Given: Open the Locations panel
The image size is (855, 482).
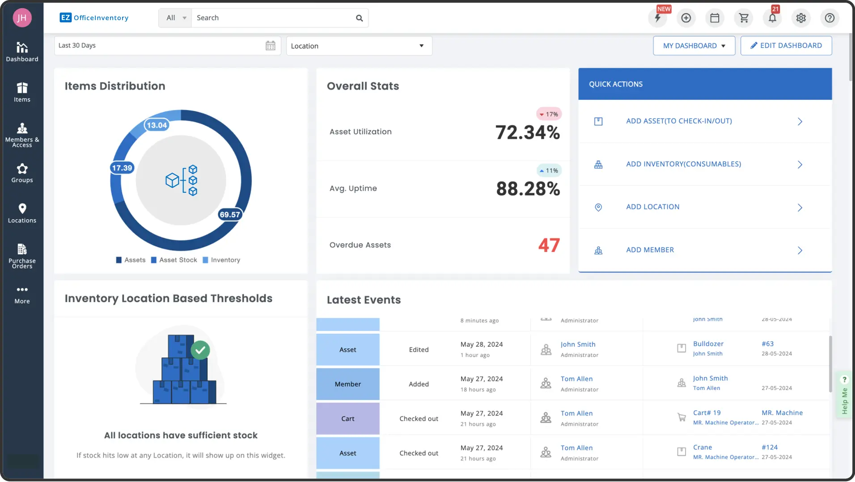Looking at the screenshot, I should tap(22, 212).
